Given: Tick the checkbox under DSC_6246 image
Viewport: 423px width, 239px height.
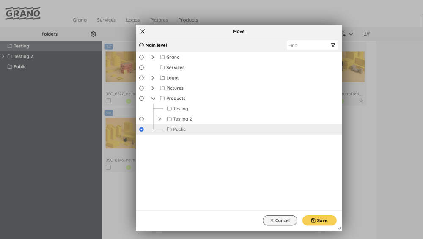Looking at the screenshot, I should click(x=108, y=167).
